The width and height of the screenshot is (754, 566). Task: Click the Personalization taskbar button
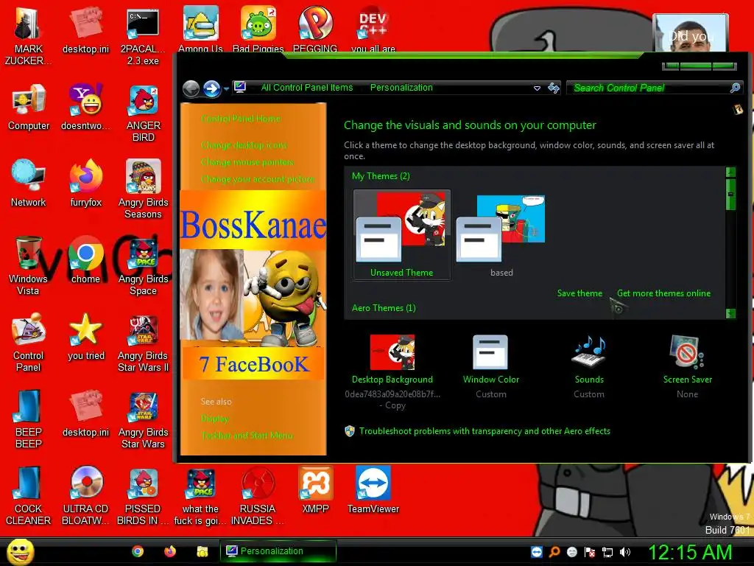(278, 551)
